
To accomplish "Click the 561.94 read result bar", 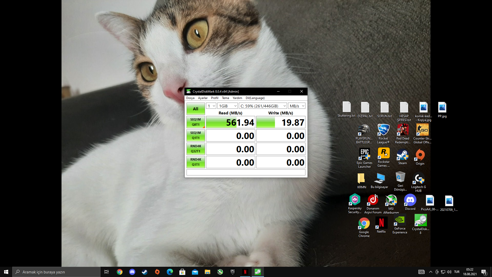I will [231, 122].
